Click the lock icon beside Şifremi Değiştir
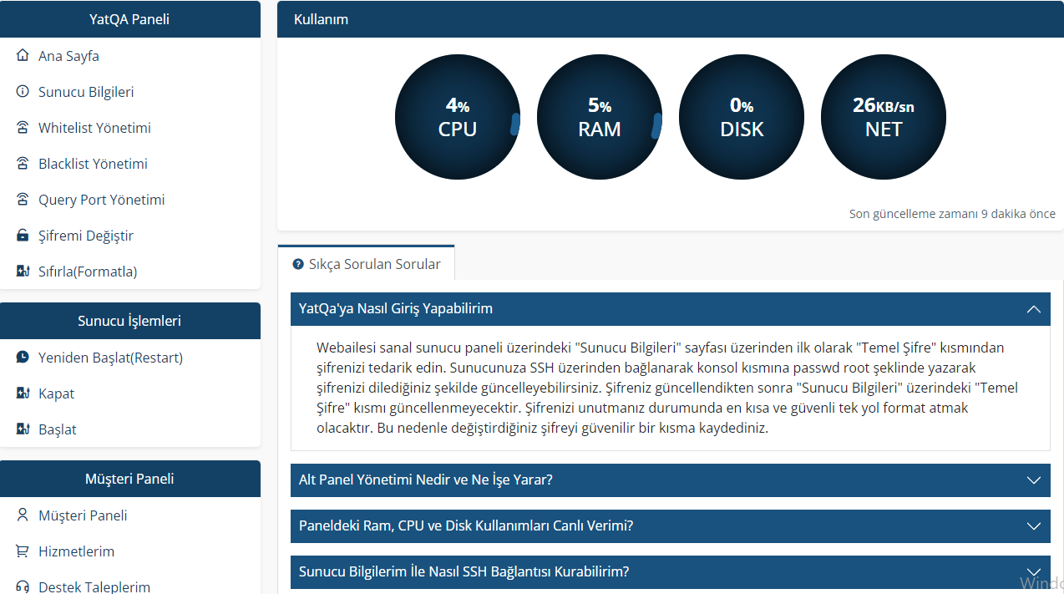This screenshot has height=594, width=1064. tap(23, 236)
